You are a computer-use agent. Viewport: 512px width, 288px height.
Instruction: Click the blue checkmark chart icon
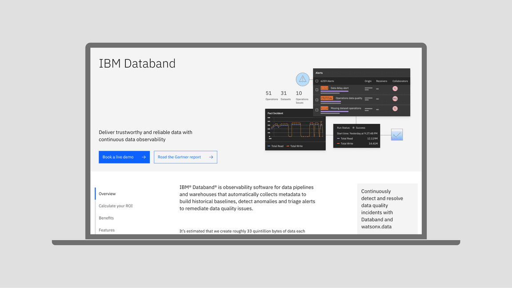[397, 135]
